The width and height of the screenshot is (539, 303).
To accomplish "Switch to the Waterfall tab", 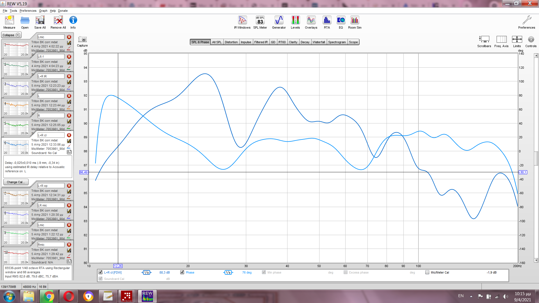I will point(319,42).
